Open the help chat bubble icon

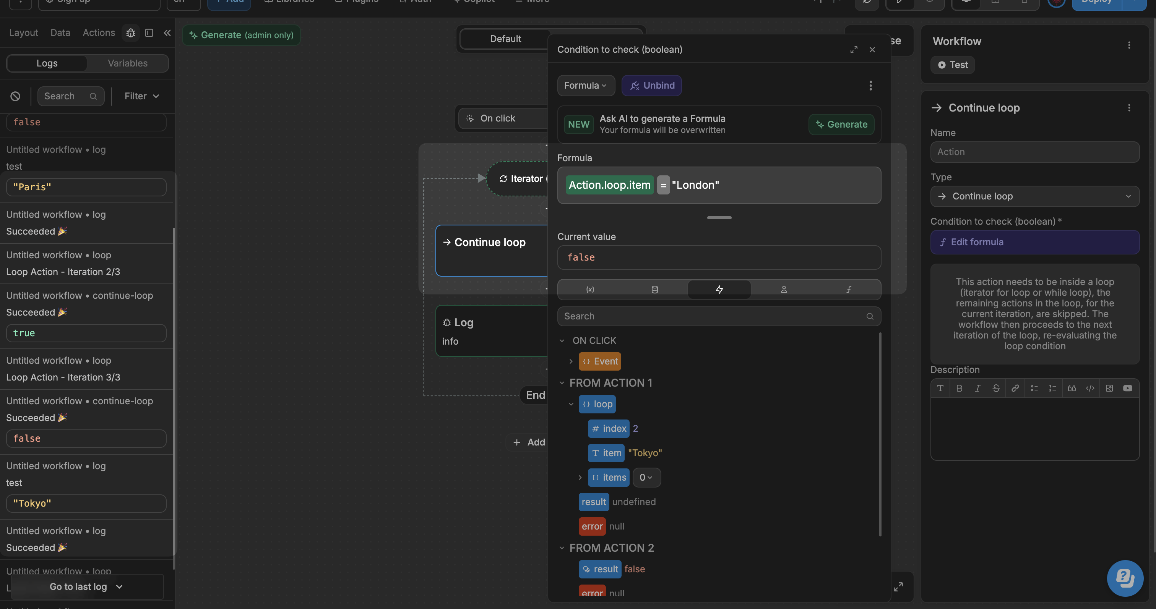tap(1125, 578)
